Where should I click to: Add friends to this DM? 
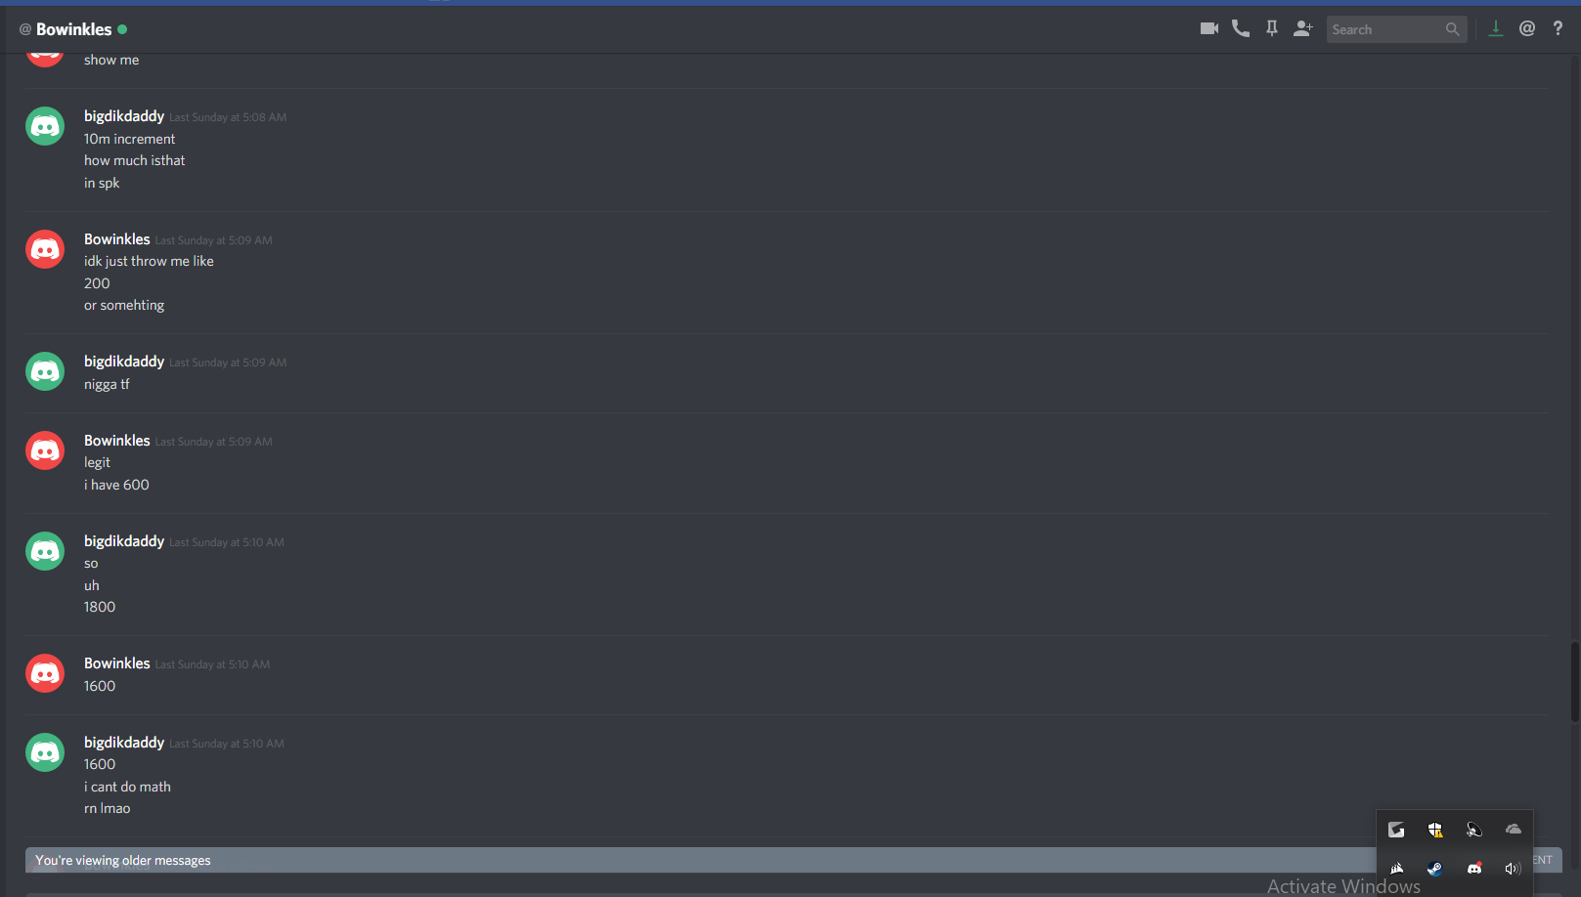[x=1302, y=28]
